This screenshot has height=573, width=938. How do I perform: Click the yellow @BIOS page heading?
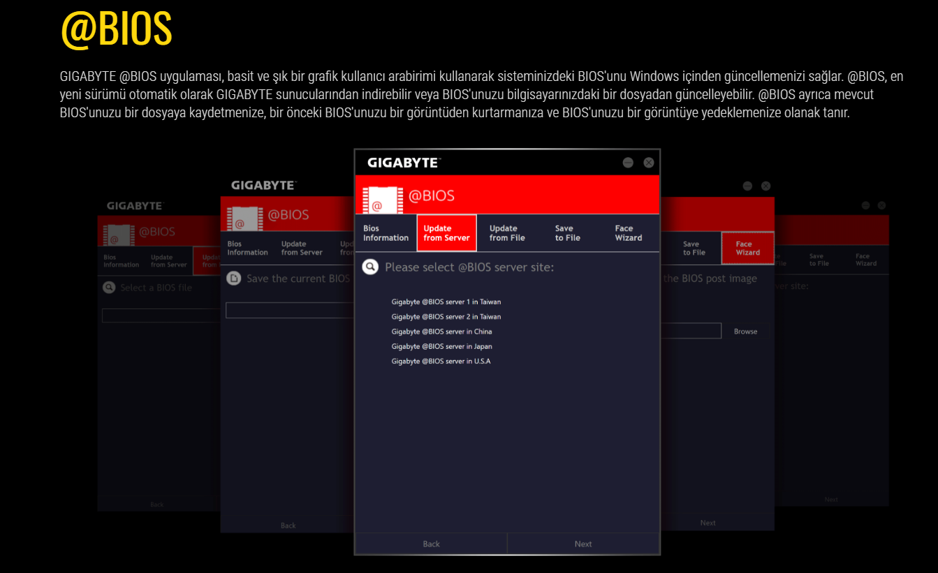tap(117, 28)
